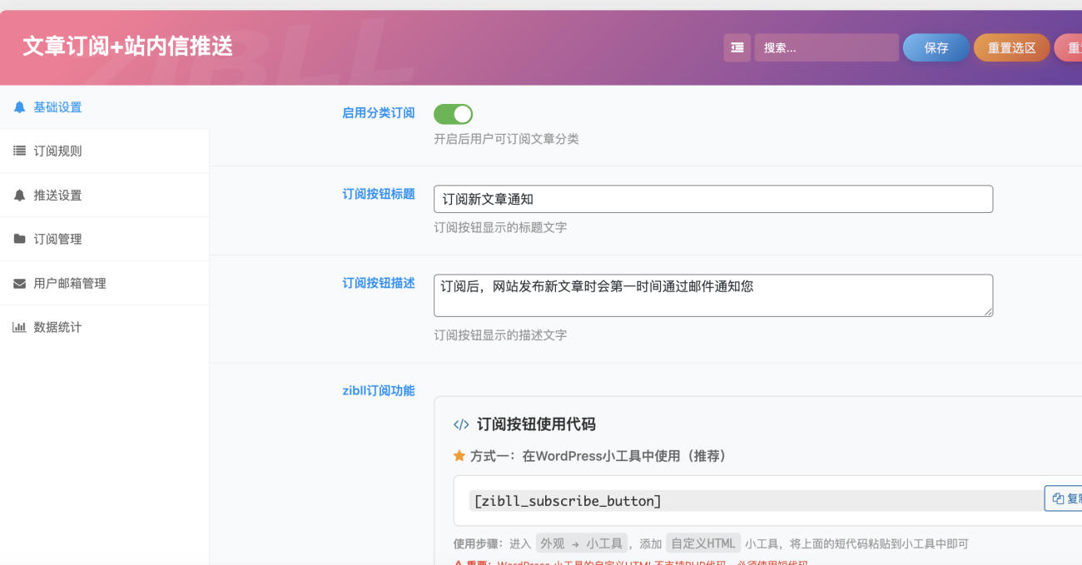Click the orange star icon beside 方式一

(x=459, y=456)
